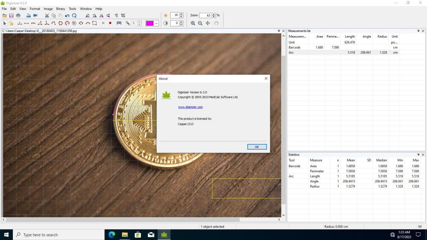
Task: Select the Rectangle measurement tool
Action: (95, 23)
